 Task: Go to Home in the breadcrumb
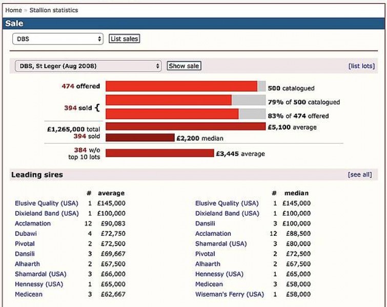click(x=13, y=10)
